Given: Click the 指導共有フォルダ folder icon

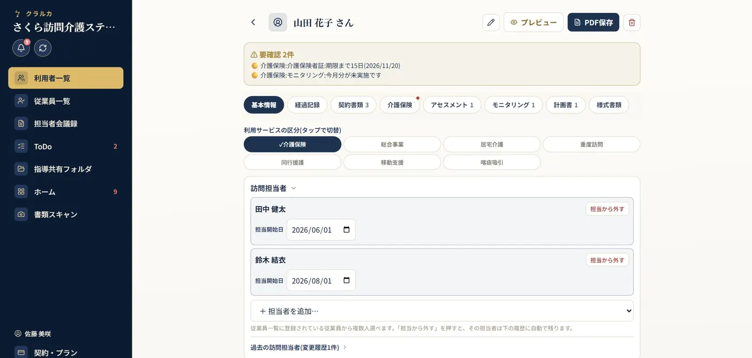Looking at the screenshot, I should pos(21,169).
